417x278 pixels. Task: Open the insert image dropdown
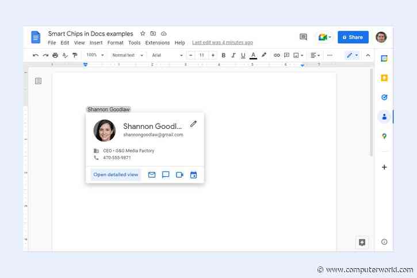point(298,55)
